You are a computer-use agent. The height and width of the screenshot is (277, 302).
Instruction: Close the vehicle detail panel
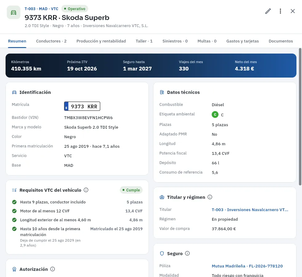(x=293, y=11)
